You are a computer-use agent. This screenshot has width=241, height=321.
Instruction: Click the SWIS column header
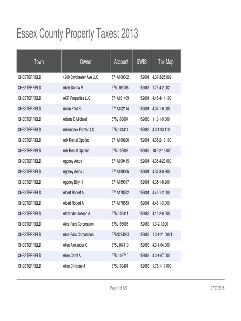[142, 62]
